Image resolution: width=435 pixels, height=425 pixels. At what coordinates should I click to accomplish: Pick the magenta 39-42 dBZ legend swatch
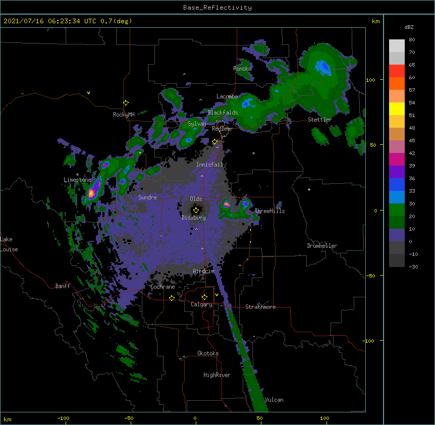coord(397,159)
